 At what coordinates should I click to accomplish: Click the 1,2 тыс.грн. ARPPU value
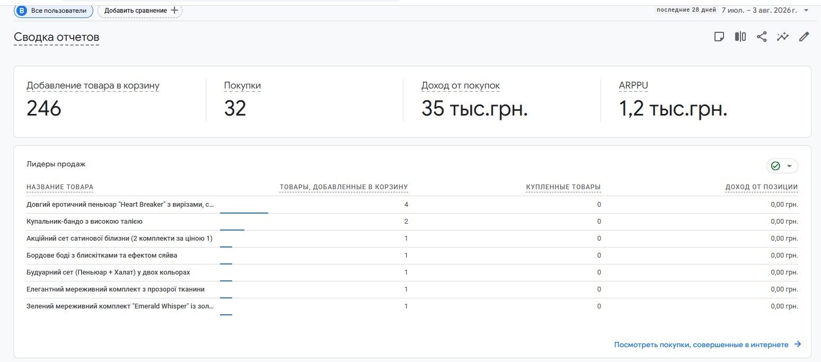point(673,109)
